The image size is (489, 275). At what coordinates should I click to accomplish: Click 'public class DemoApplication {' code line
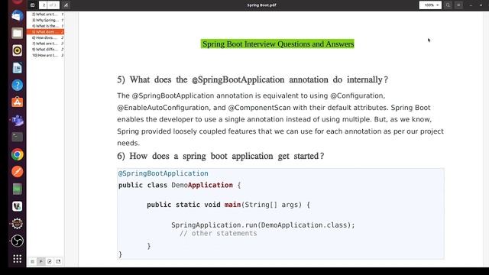(x=180, y=185)
